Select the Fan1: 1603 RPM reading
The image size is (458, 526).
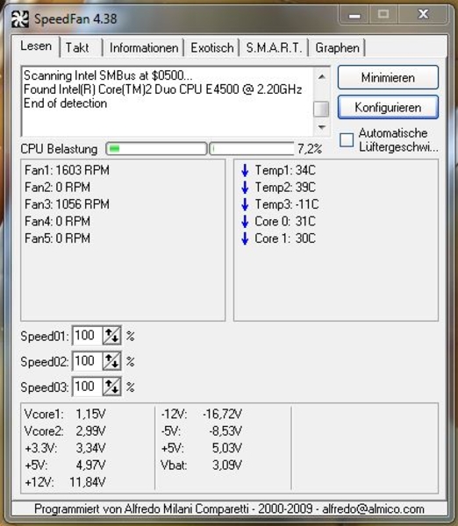67,170
